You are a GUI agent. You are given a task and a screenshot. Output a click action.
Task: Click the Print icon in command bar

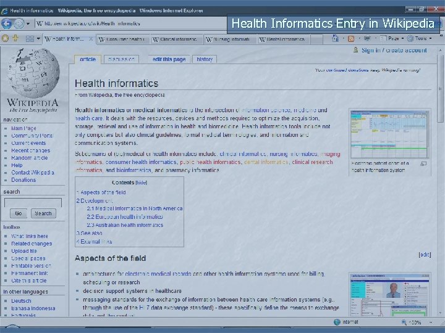coord(367,38)
